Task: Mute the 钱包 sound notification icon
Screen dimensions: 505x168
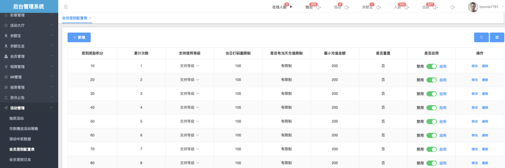Action: 319,7
